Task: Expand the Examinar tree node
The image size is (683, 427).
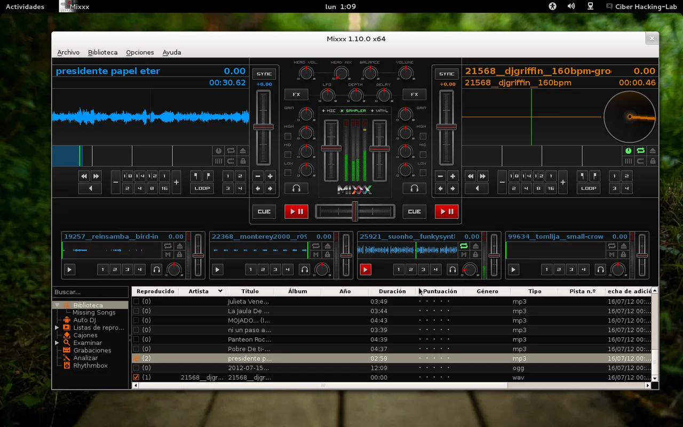Action: [57, 343]
